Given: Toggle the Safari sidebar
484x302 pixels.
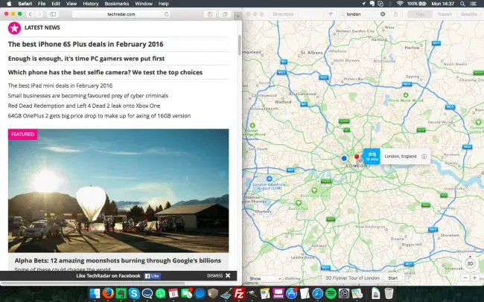Looking at the screenshot, I should (53, 14).
